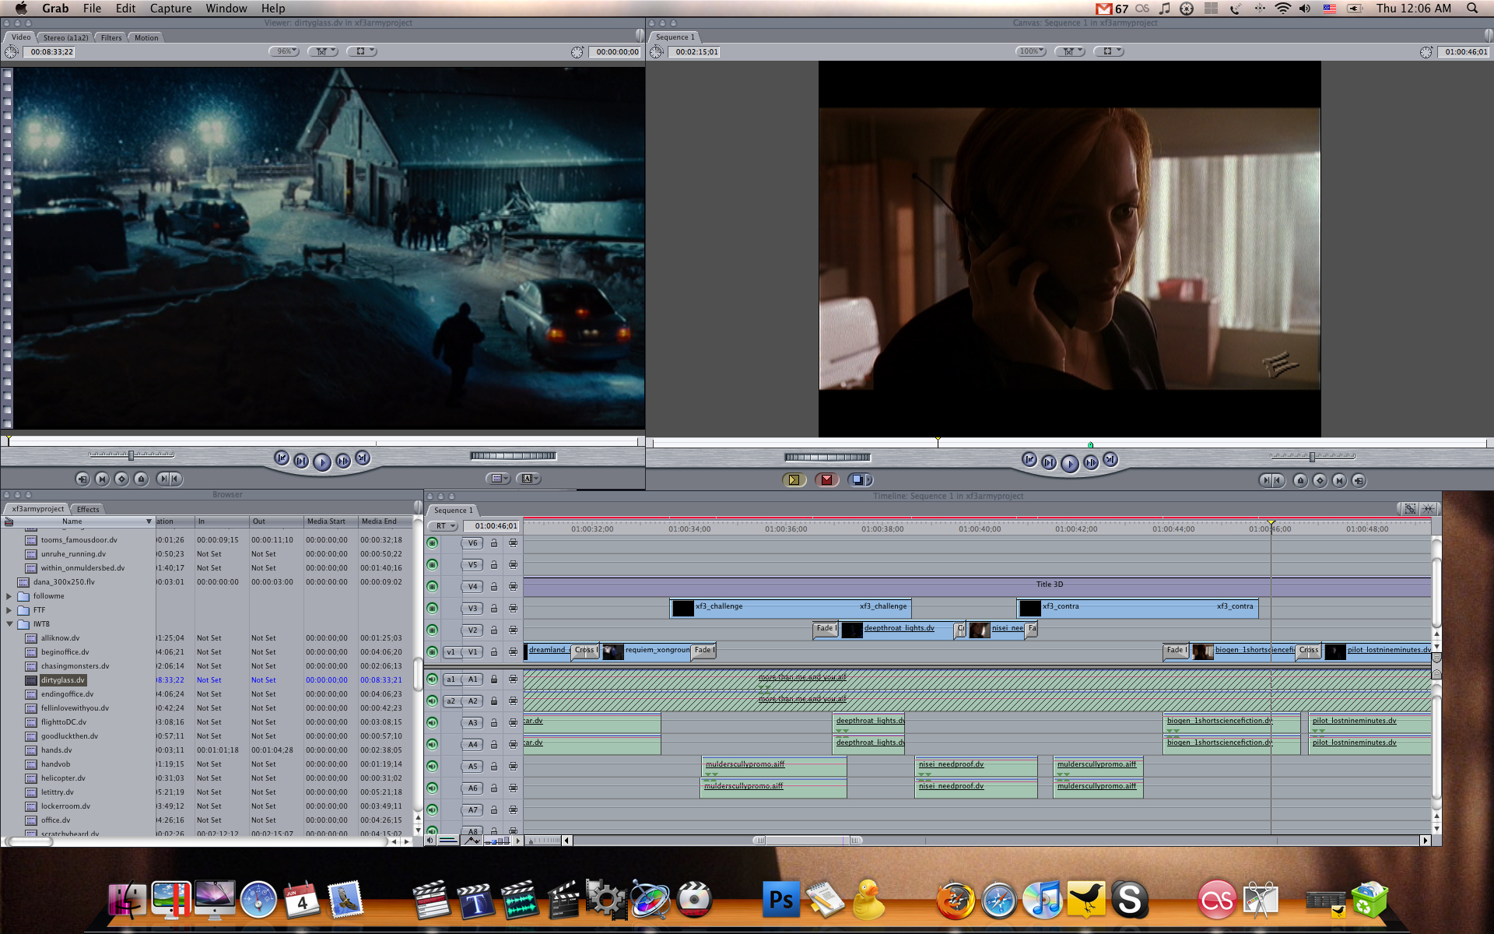1494x934 pixels.
Task: Select the Effects tab in the Browser
Action: point(88,509)
